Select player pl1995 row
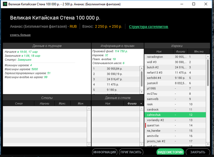This screenshot has height=157, width=214. pyautogui.click(x=175, y=88)
